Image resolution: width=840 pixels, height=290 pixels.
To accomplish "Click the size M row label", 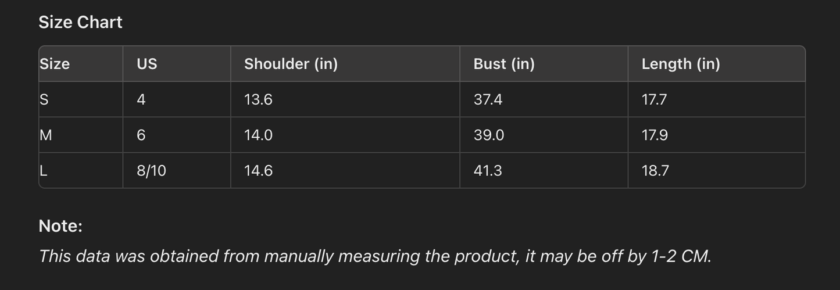I will click(x=46, y=135).
